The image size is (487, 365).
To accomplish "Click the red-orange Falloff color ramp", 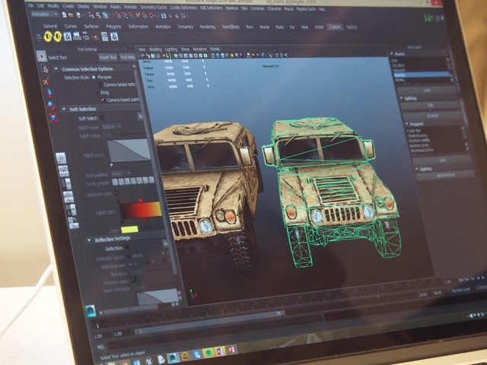I will 140,210.
